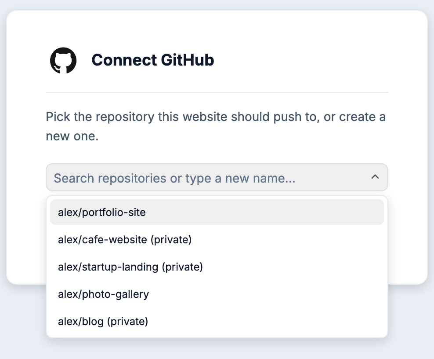
Task: Select the alex/portfolio-site repository
Action: 217,212
